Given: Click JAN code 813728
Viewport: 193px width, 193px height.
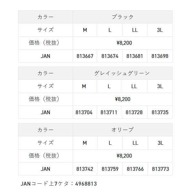Looking at the screenshot, I should 134,112.
